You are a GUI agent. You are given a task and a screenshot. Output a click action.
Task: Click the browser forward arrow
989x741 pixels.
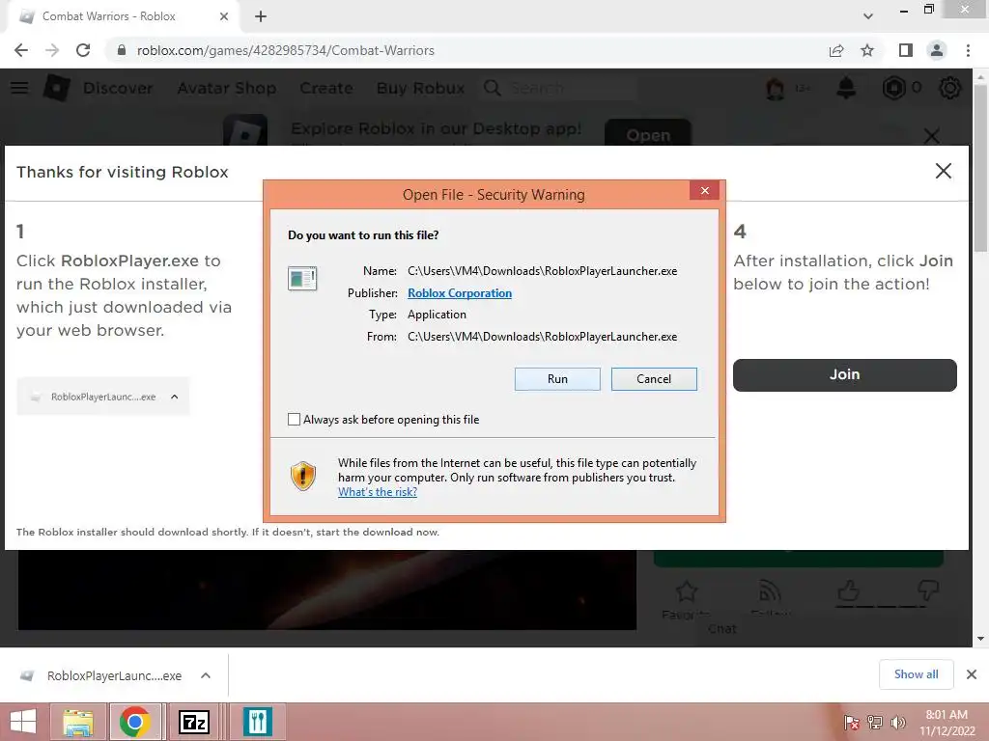point(52,50)
